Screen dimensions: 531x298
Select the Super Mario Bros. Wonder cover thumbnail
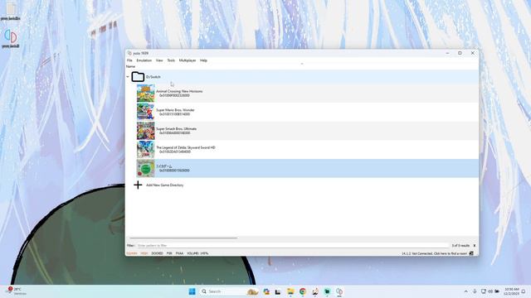pyautogui.click(x=146, y=112)
